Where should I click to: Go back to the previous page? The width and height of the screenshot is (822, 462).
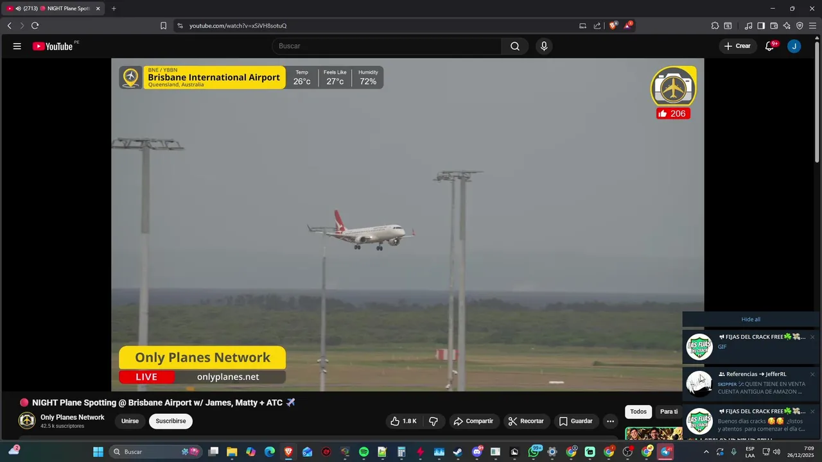point(9,26)
